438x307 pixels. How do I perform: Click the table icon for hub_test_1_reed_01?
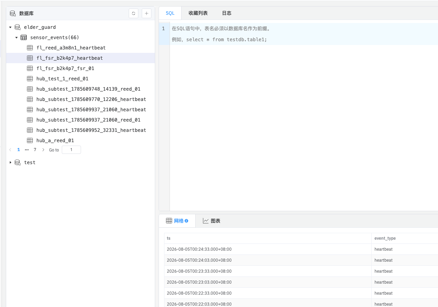point(30,79)
